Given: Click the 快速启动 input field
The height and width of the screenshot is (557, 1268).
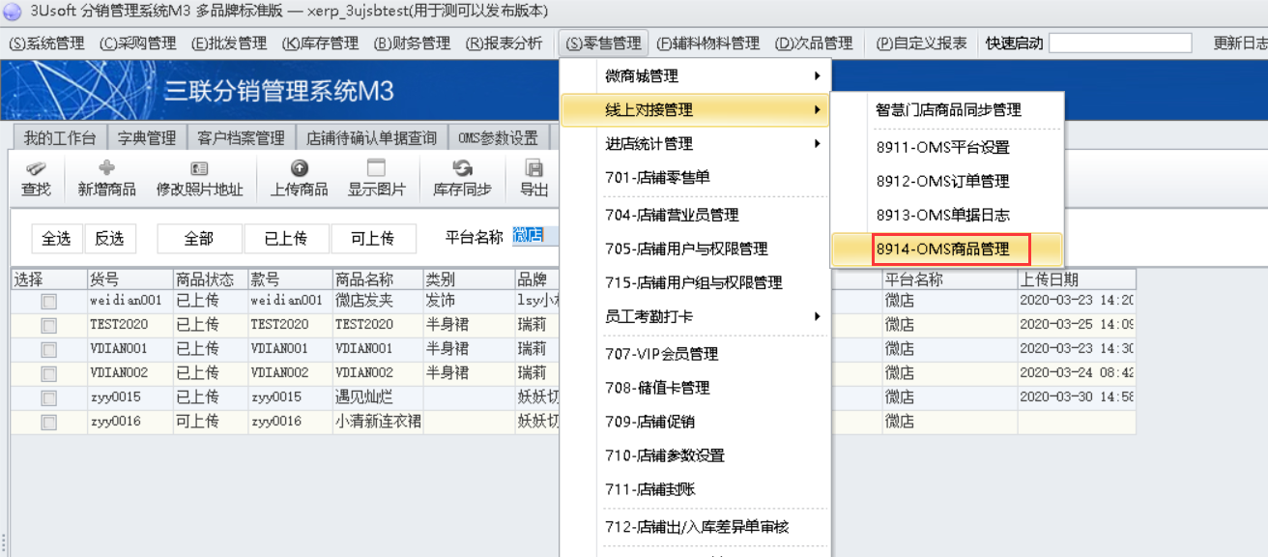Looking at the screenshot, I should pos(1120,44).
